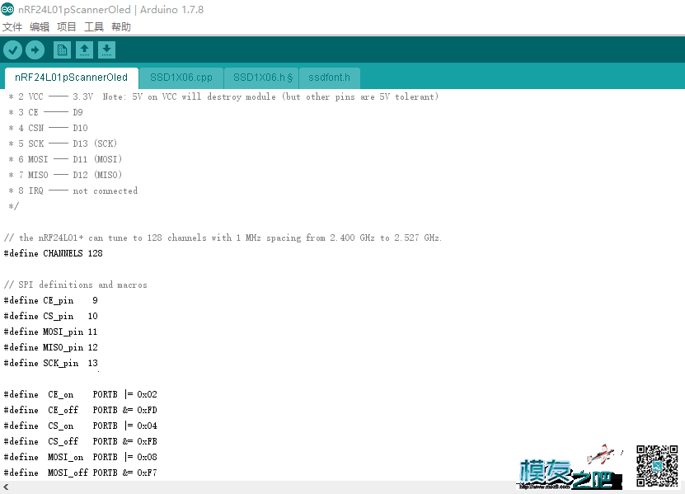This screenshot has height=494, width=685.
Task: Click the Verify sketch checkmark button
Action: [x=12, y=49]
